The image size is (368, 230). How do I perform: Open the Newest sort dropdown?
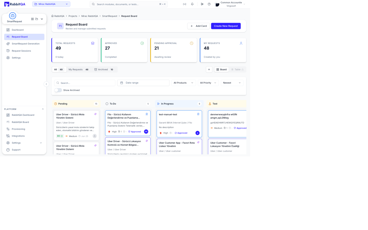[x=232, y=83]
